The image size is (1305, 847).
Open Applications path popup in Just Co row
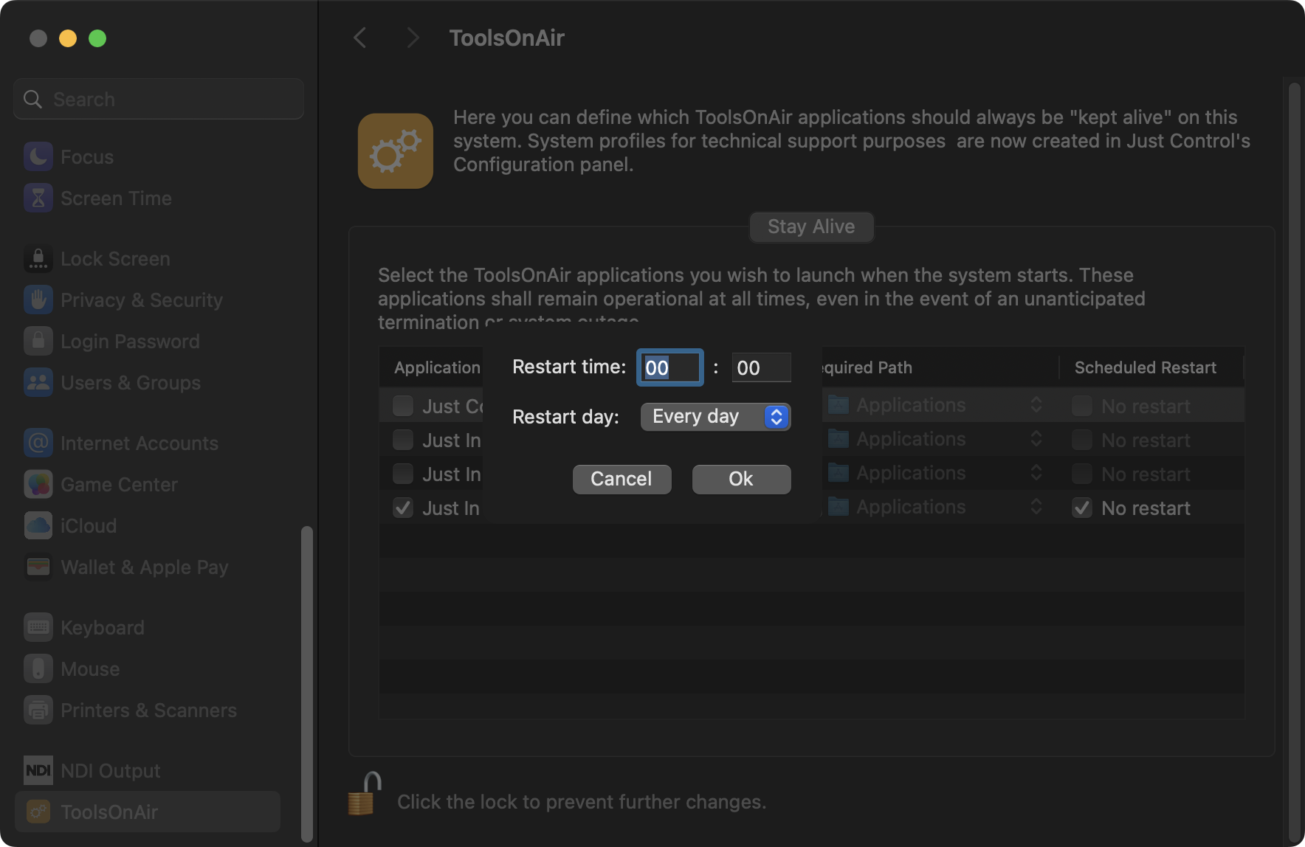[935, 405]
